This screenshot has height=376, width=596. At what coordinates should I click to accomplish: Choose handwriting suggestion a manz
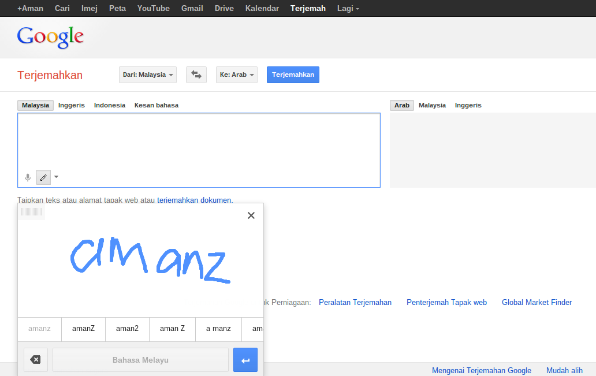click(x=218, y=329)
